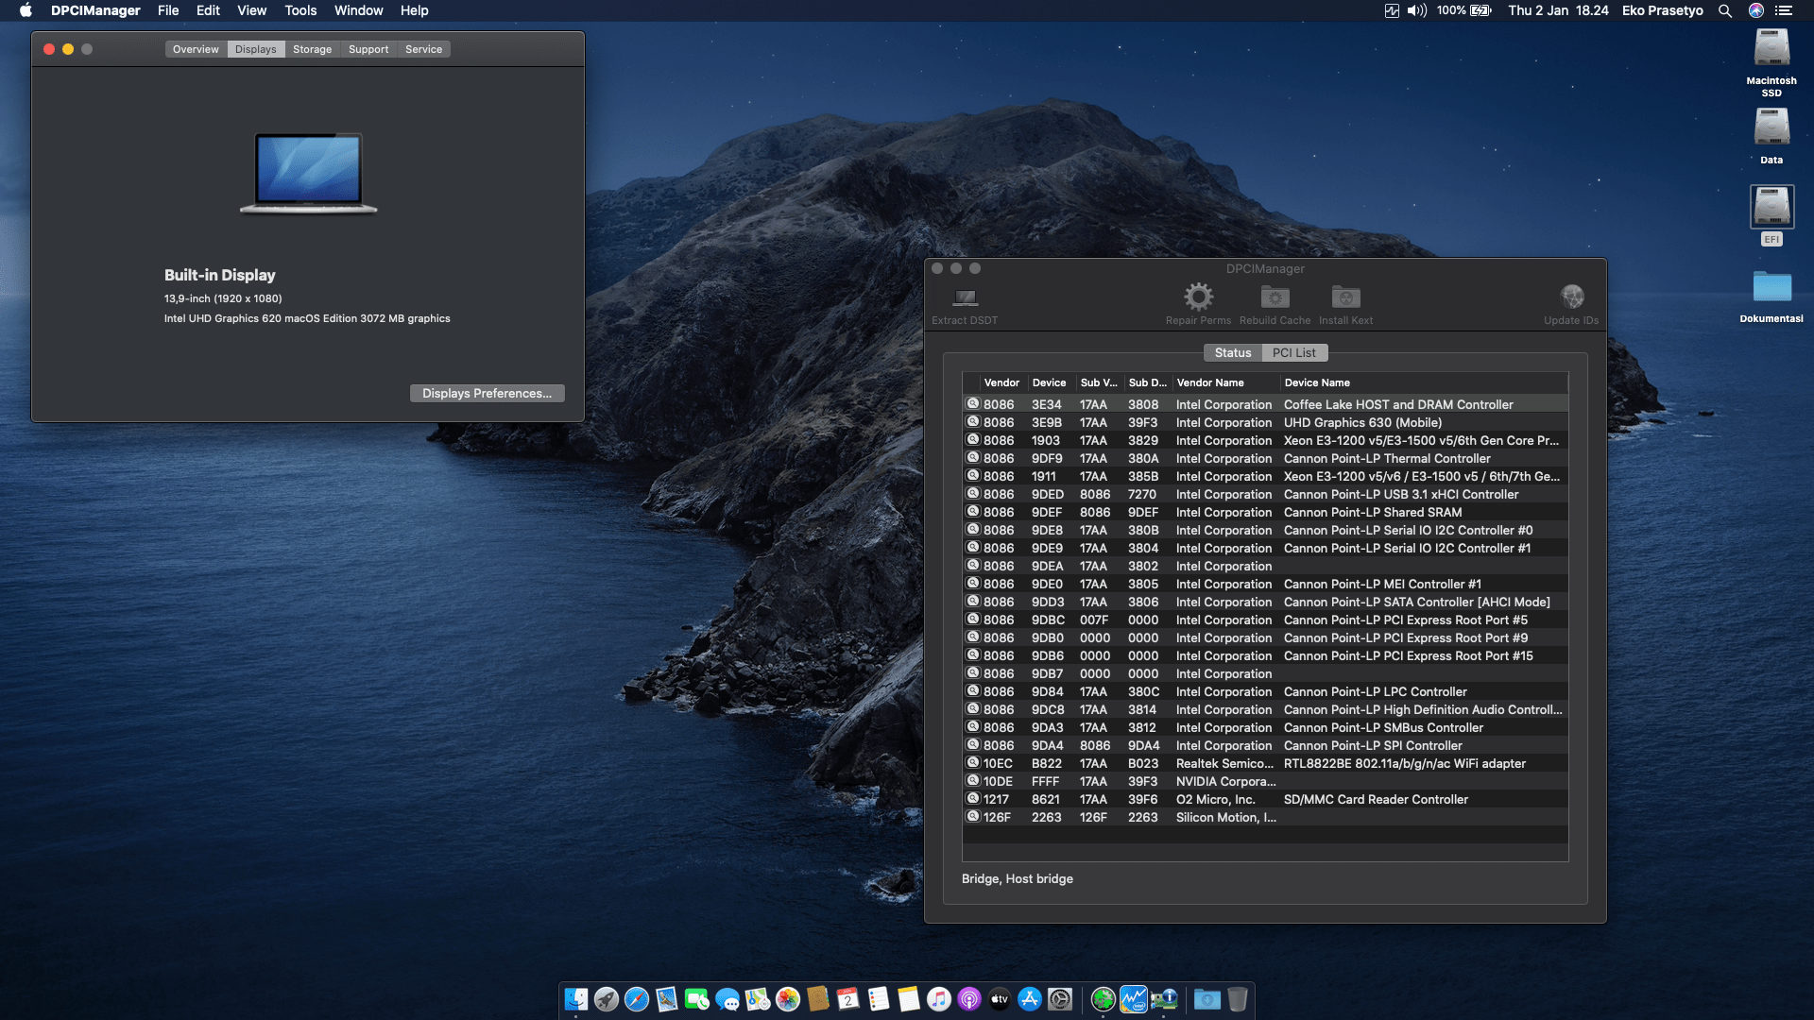Click the MacBook display thumbnail image
Image resolution: width=1814 pixels, height=1020 pixels.
coord(308,173)
